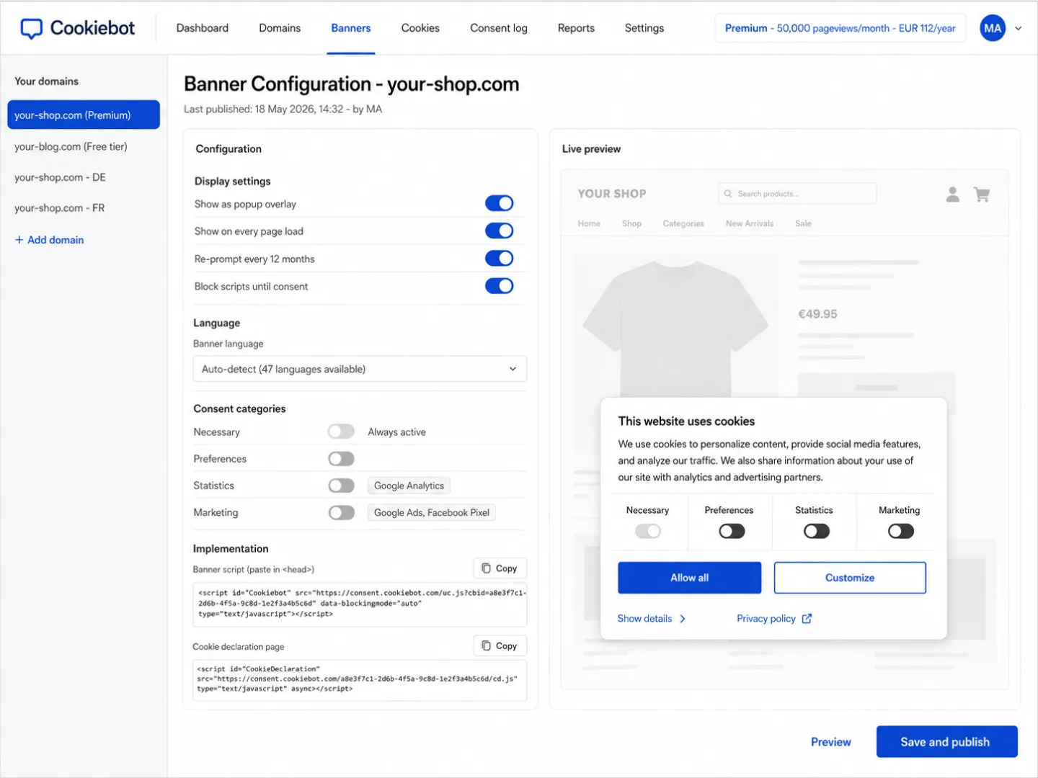Viewport: 1038px width, 778px height.
Task: Toggle Show as popup overlay switch
Action: 499,203
